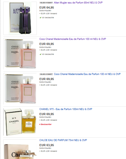This screenshot has height=159, width=126.
Task: Click the Chloe perfume box thumbnail
Action: click(20, 149)
